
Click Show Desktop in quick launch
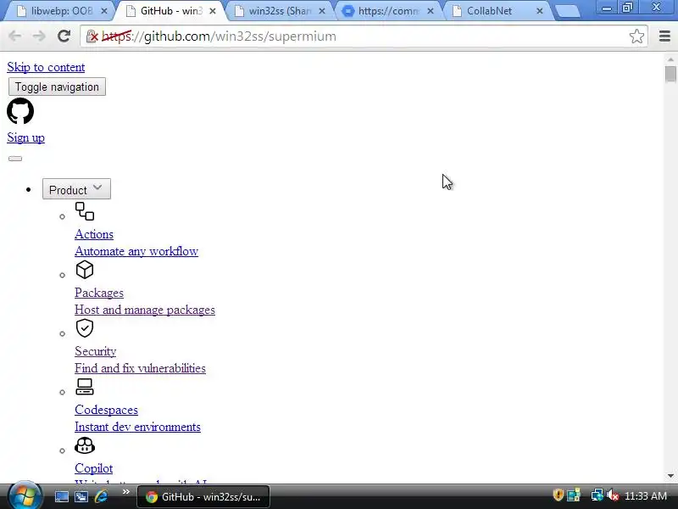click(x=61, y=496)
